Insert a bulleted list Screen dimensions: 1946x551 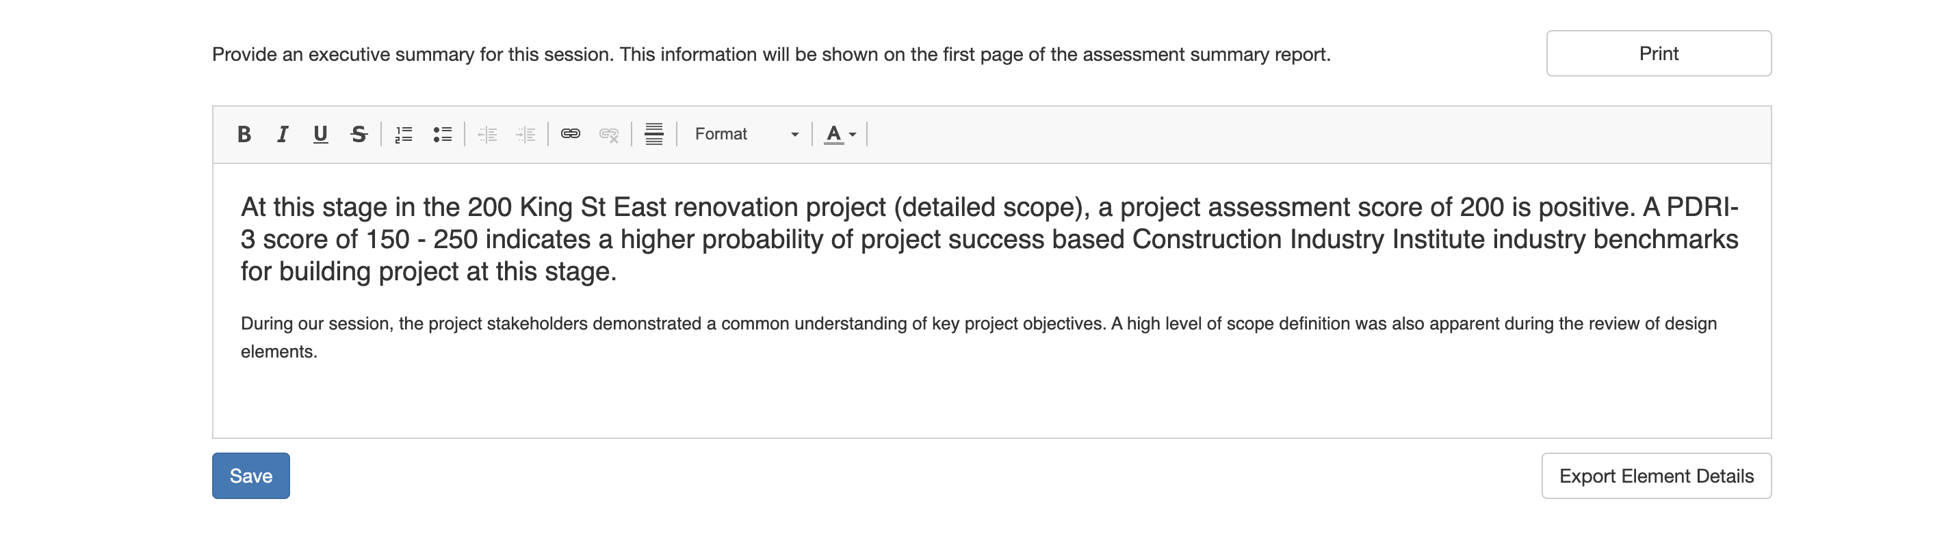443,135
